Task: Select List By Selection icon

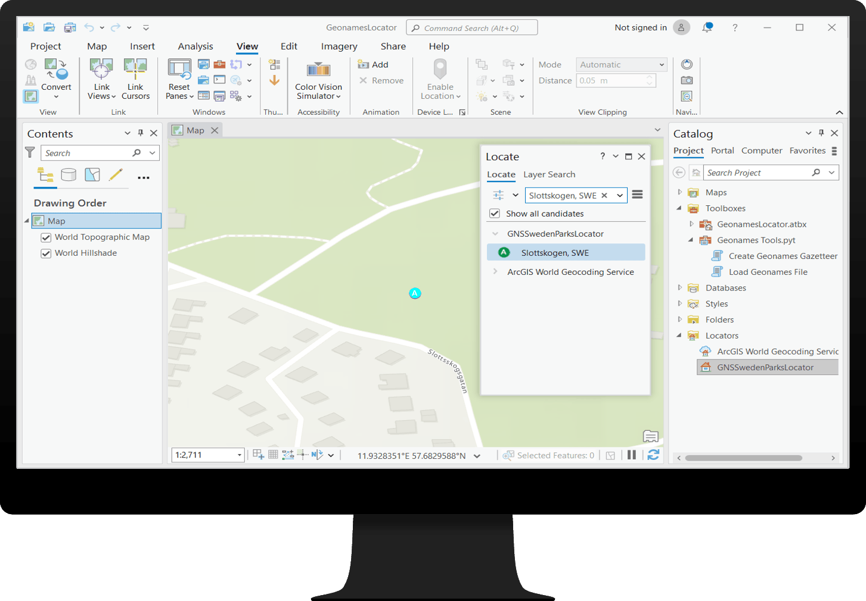Action: coord(92,174)
